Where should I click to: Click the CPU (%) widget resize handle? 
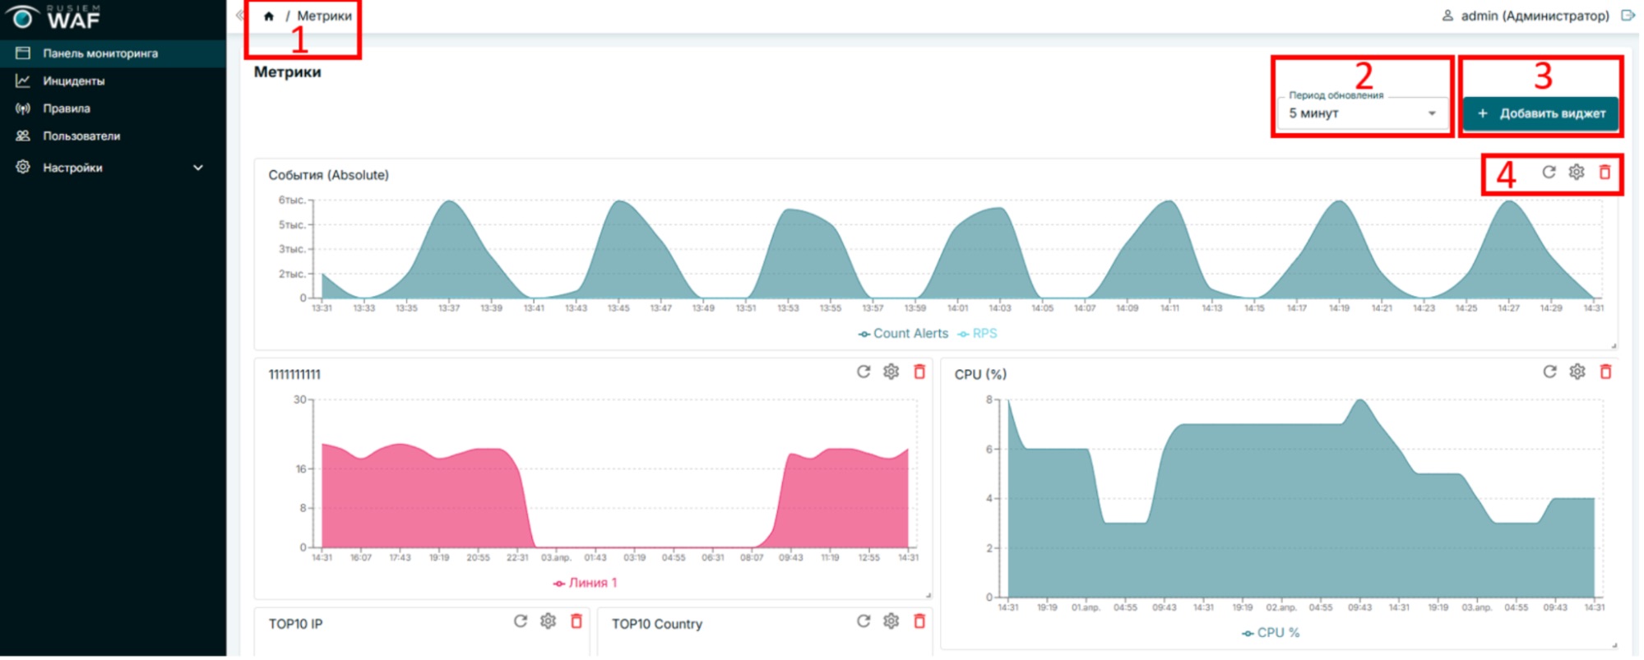point(1614,646)
